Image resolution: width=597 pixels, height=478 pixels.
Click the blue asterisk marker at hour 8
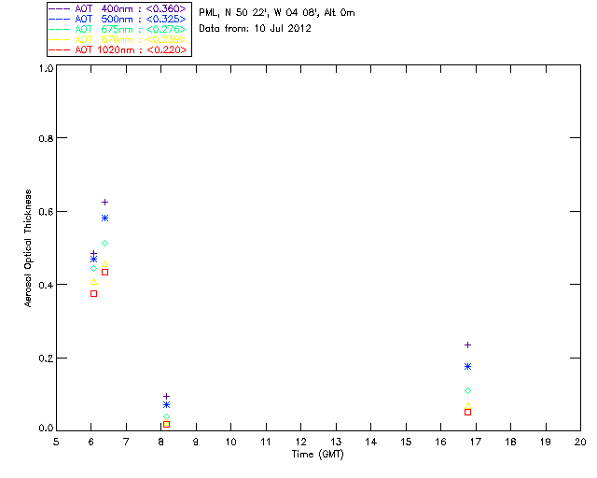click(x=166, y=405)
